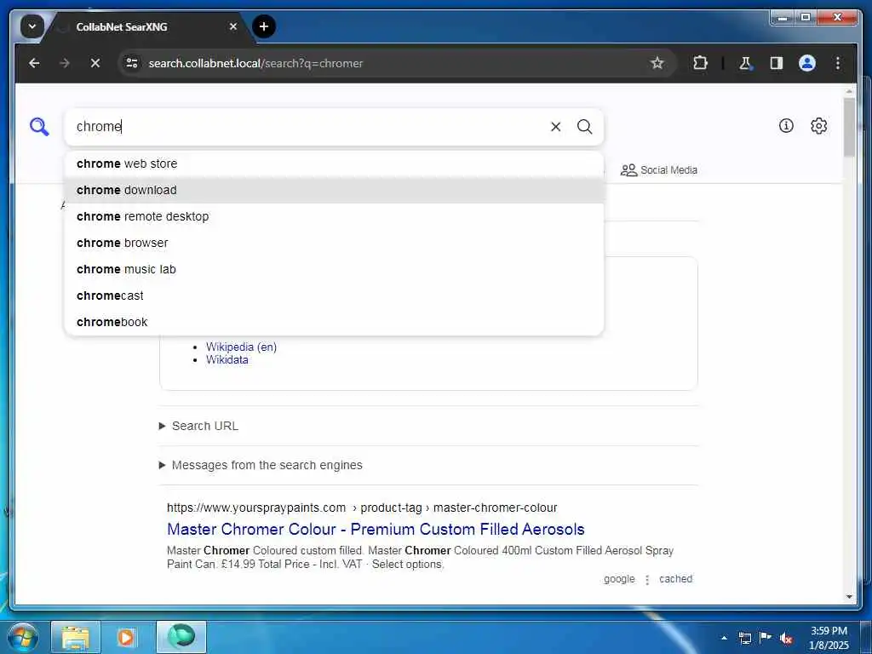Open the Wikipedia (en) link
872x654 pixels.
tap(241, 347)
